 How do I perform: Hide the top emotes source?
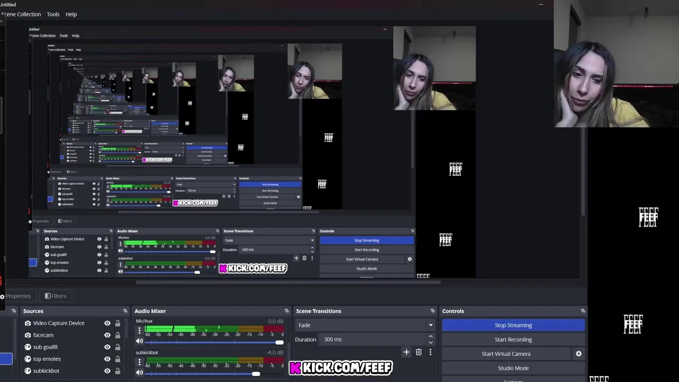[x=107, y=359]
